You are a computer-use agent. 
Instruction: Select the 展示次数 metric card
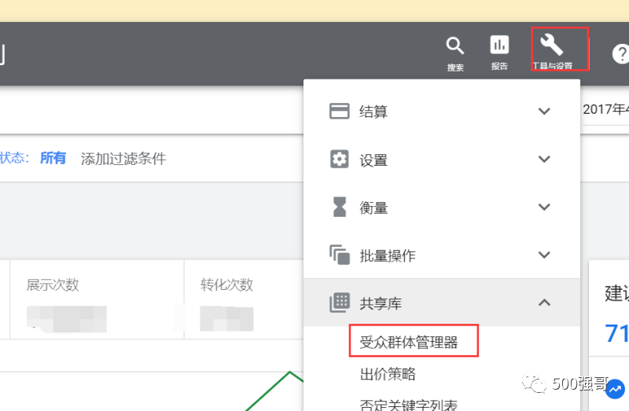click(x=97, y=299)
